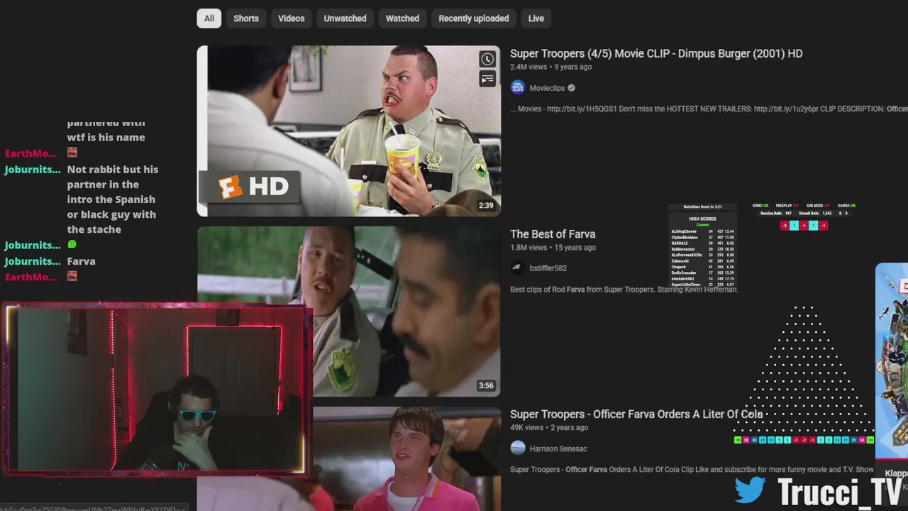Visit the bstiffler582 channel name link
This screenshot has width=908, height=511.
(x=548, y=268)
